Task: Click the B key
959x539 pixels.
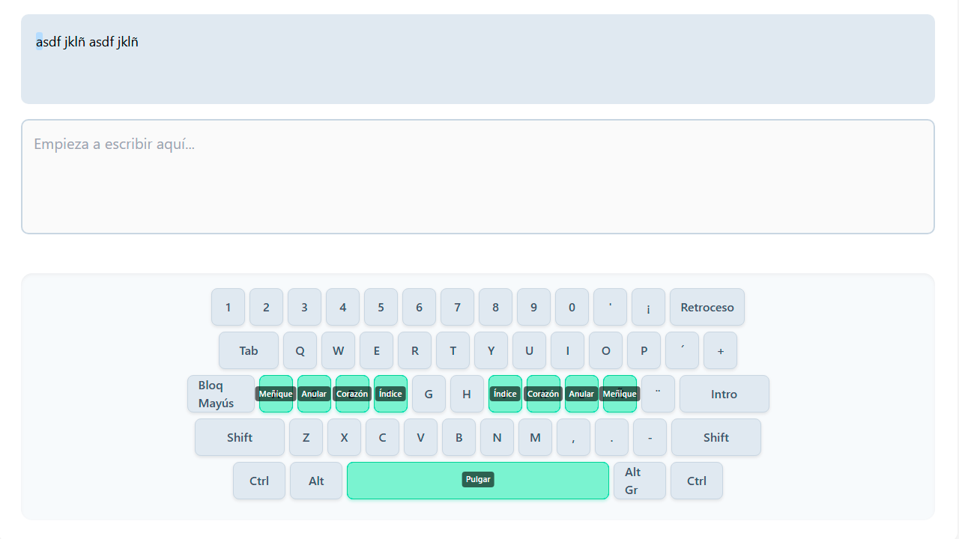Action: 459,437
